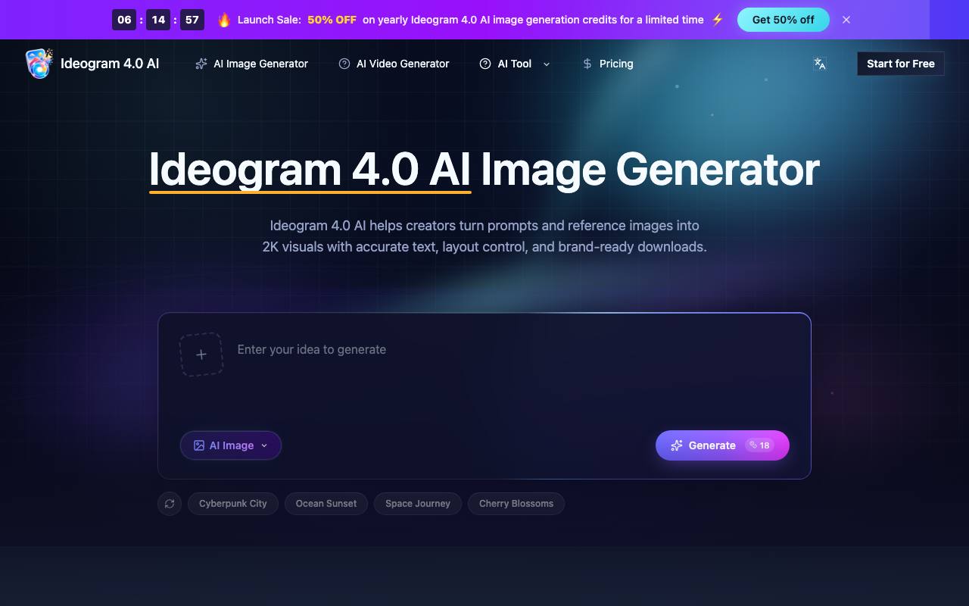Click the countdown seconds box 57
Screen dimensions: 969x606
tap(192, 20)
